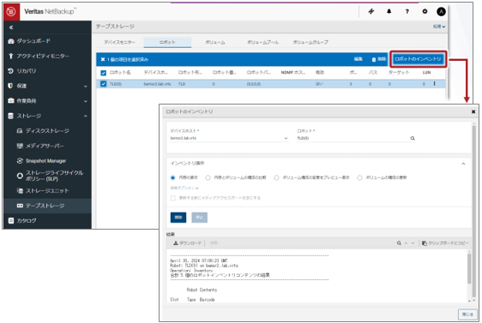482x323 pixels.
Task: Go to previous search match arrow in results
Action: click(406, 243)
